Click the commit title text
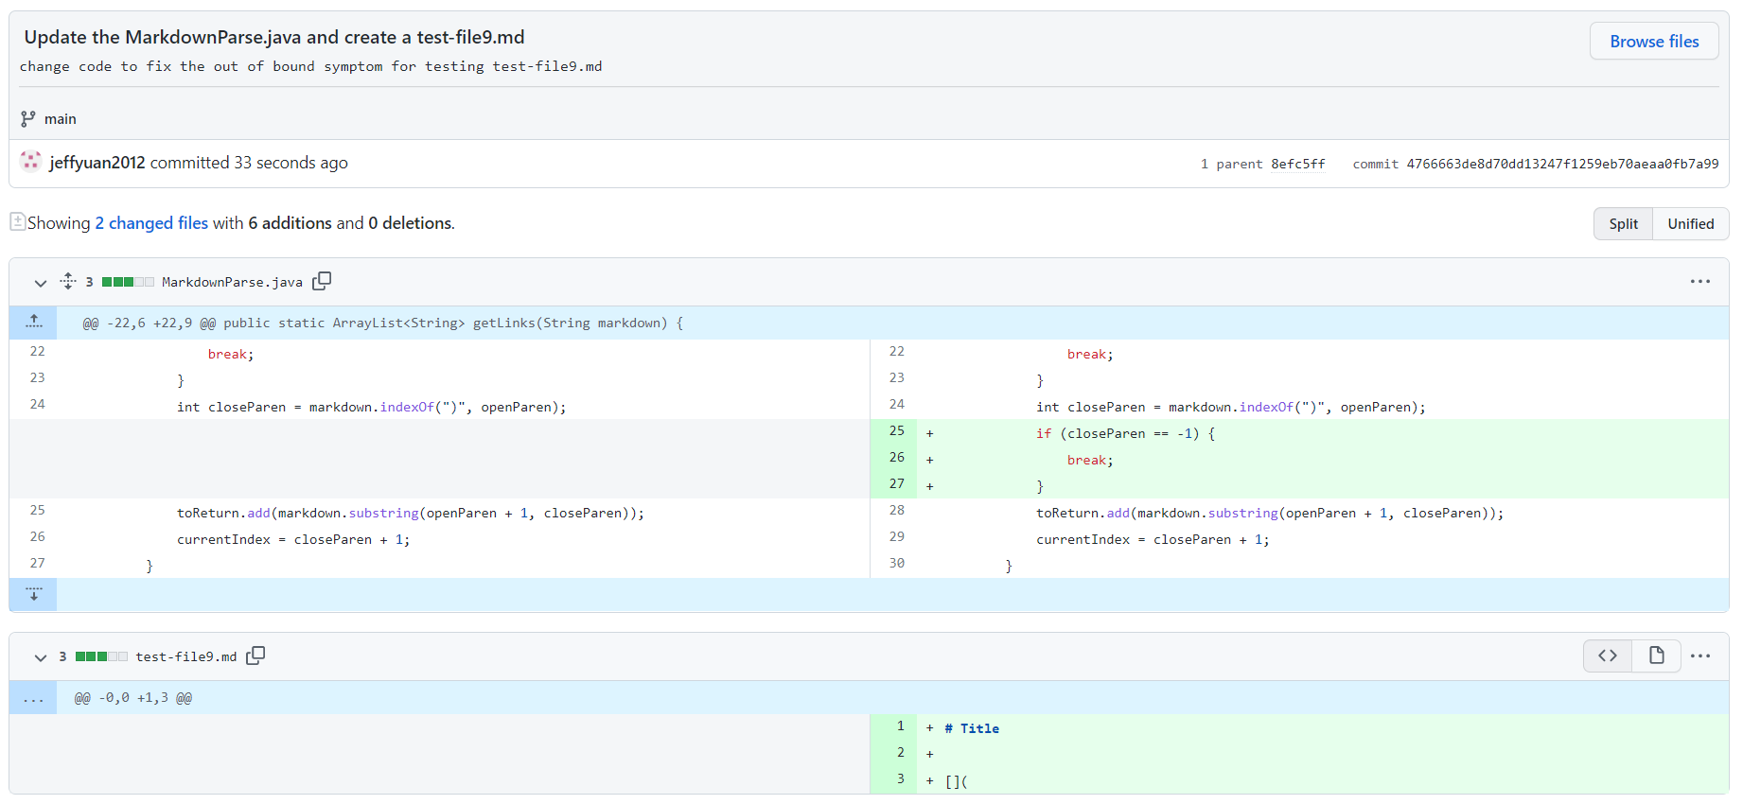Image resolution: width=1743 pixels, height=804 pixels. (274, 37)
